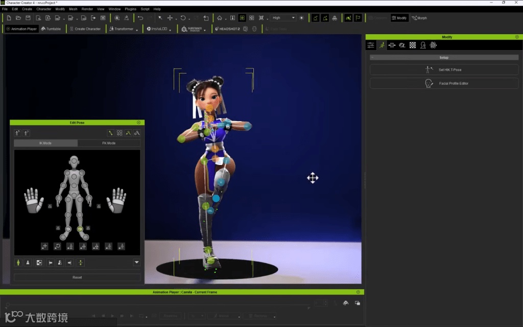Toggle the lock beside the left hand
The image size is (523, 327).
point(50,206)
